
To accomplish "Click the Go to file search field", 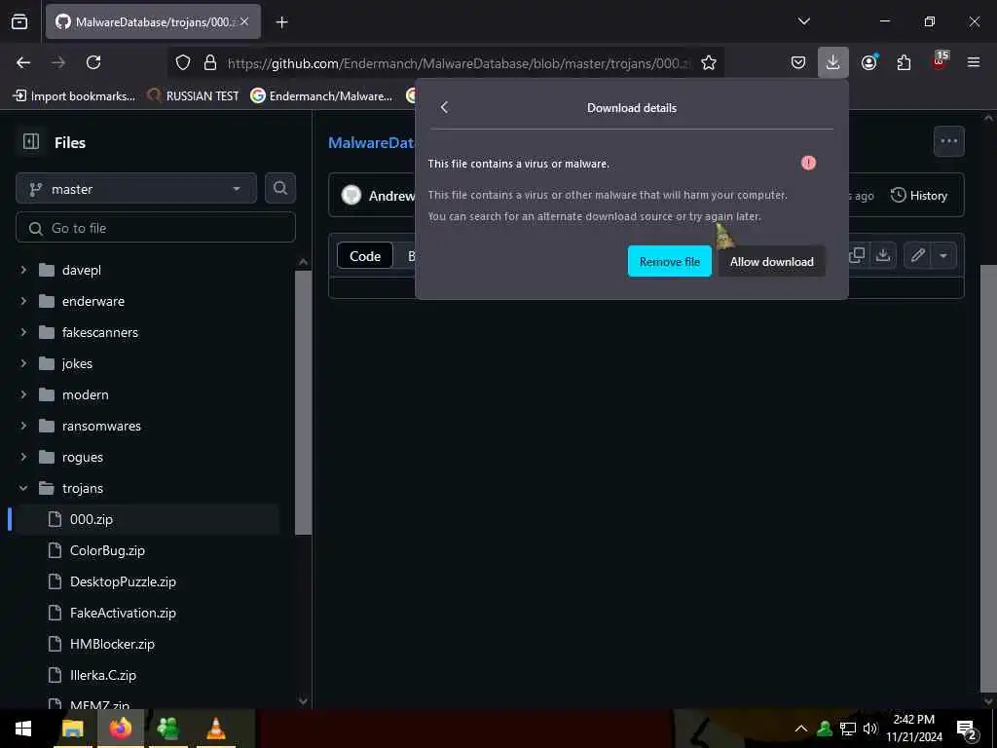I will [156, 228].
